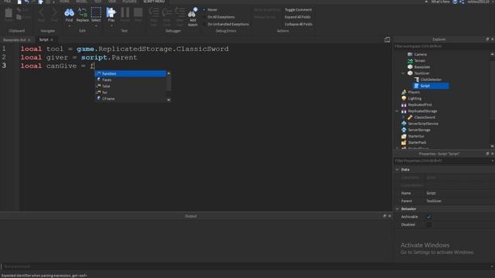Select ClickDetector under ToolGiver
This screenshot has width=495, height=278.
pos(431,80)
